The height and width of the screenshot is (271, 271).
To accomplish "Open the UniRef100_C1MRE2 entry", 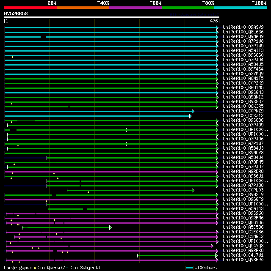I will click(x=243, y=237).
